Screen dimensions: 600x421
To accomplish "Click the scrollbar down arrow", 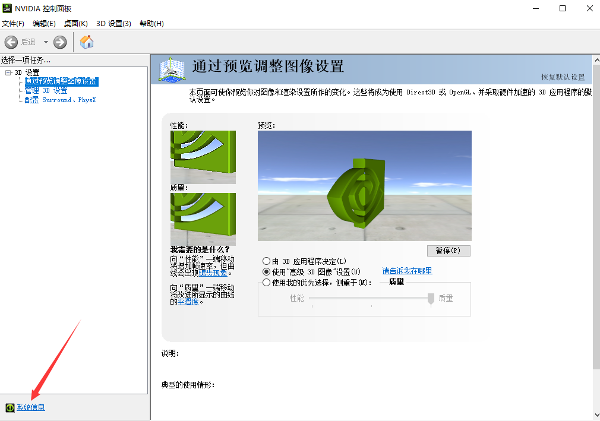I will [x=596, y=415].
